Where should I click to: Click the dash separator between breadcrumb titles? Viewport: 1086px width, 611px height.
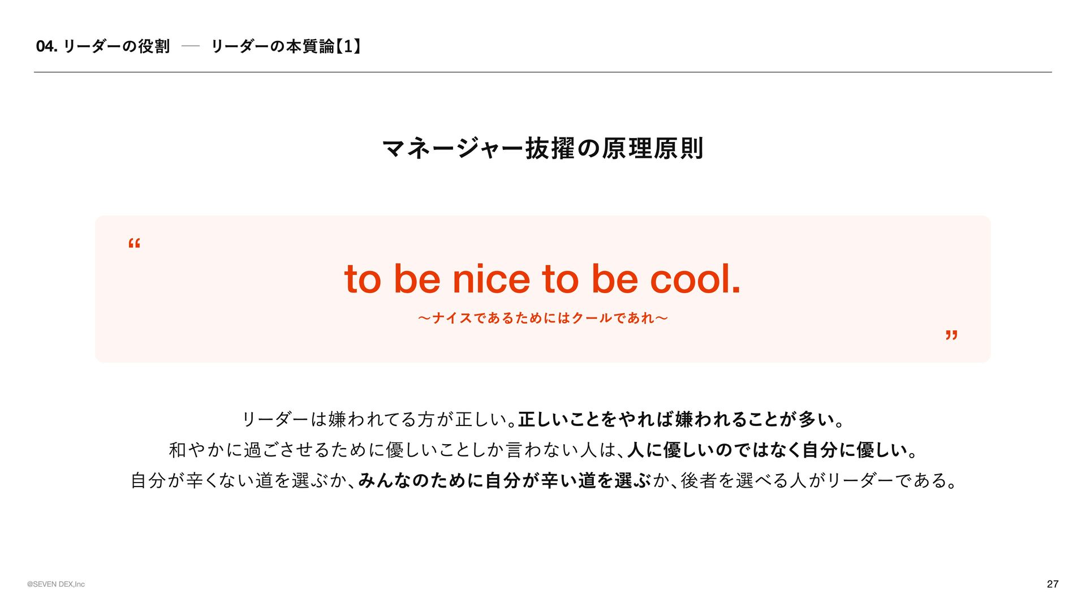click(191, 46)
